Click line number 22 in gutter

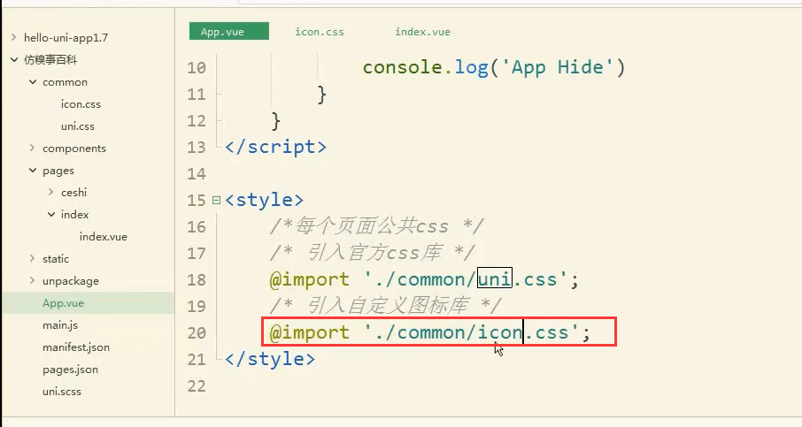[197, 386]
